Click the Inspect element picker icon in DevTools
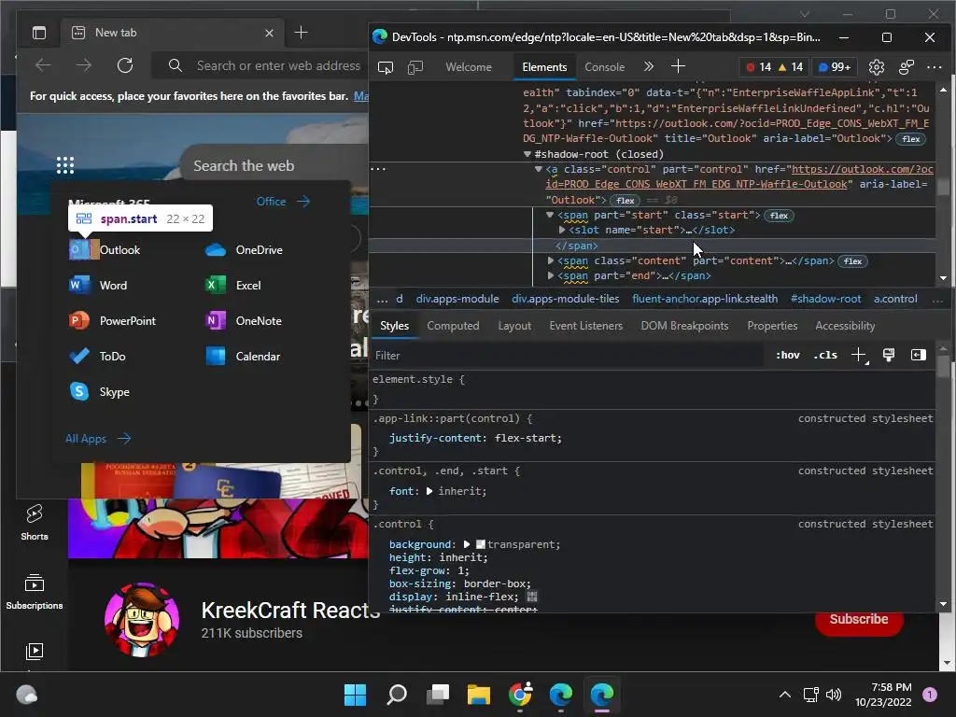Viewport: 956px width, 717px height. (386, 67)
